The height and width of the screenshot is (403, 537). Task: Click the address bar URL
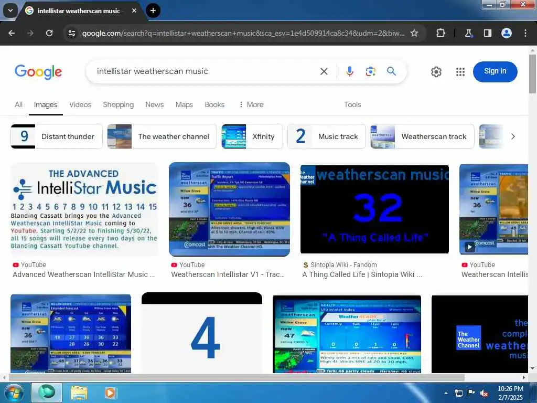pyautogui.click(x=243, y=33)
